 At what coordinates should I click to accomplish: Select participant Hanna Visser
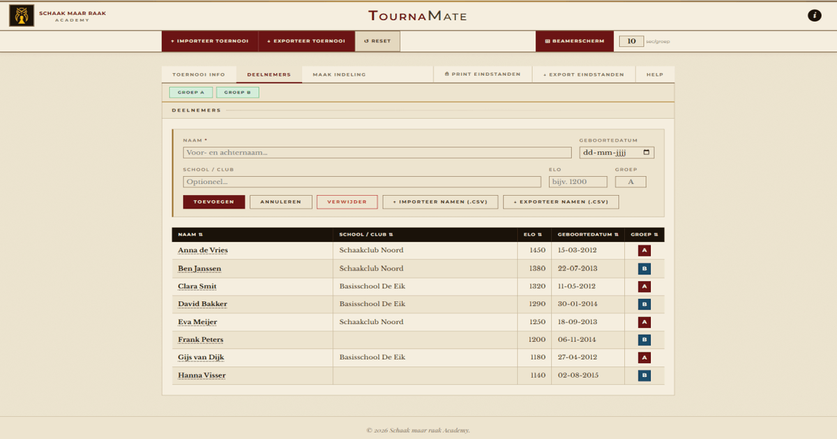[x=202, y=376]
